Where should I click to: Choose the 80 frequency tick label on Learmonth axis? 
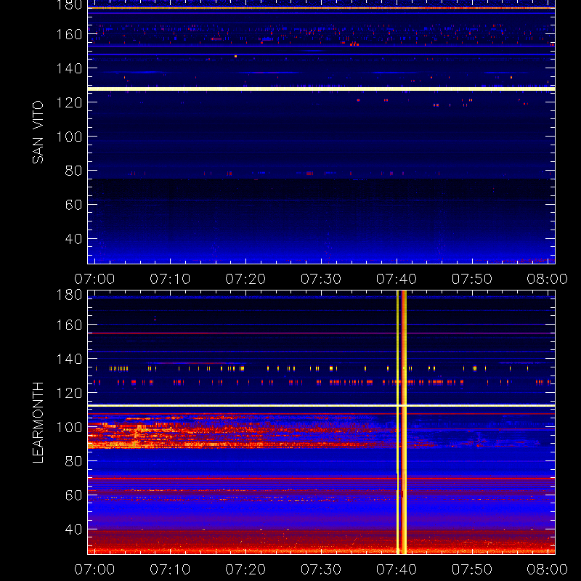(73, 461)
